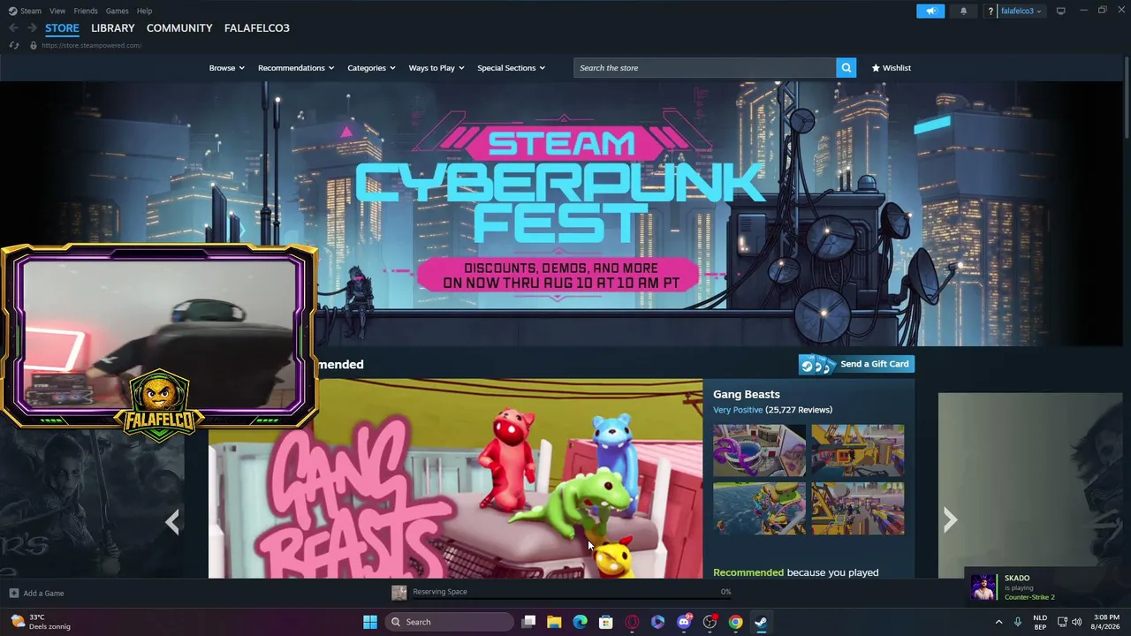Screen dimensions: 1131x636
Task: Click the Steam Cyberpunk Fest banner
Action: click(x=561, y=214)
